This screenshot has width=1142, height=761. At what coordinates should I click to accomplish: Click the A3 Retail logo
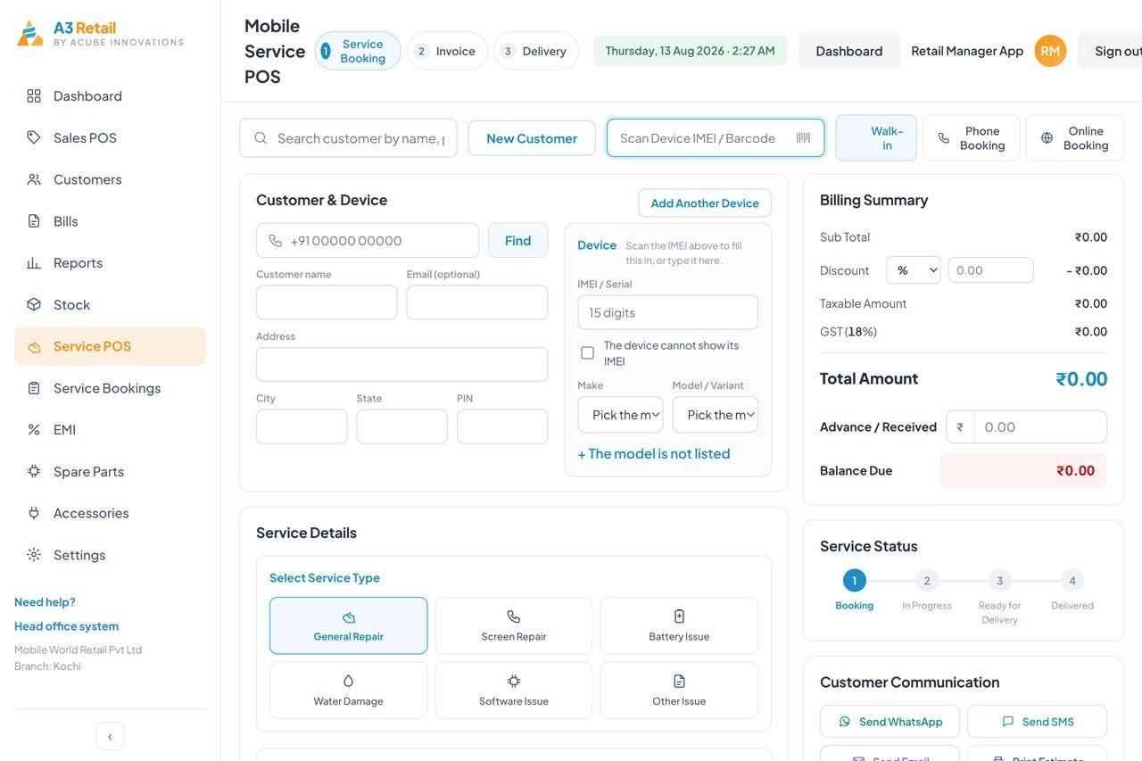[100, 33]
